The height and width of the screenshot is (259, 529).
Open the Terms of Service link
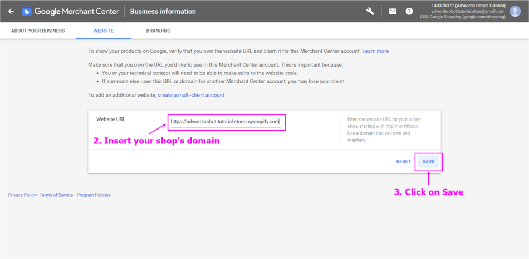(56, 195)
